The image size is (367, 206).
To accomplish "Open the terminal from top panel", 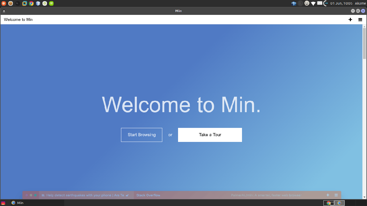I will (18, 3).
